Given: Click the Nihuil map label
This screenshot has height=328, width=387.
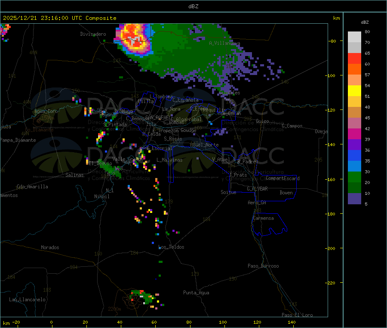Looking at the screenshot, I should click(101, 197).
